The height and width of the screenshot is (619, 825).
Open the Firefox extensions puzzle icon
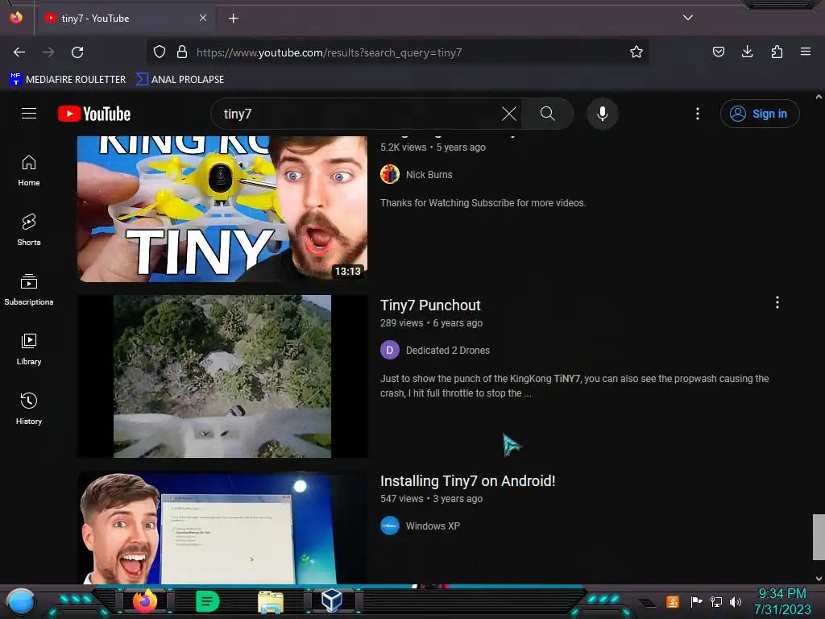[777, 52]
